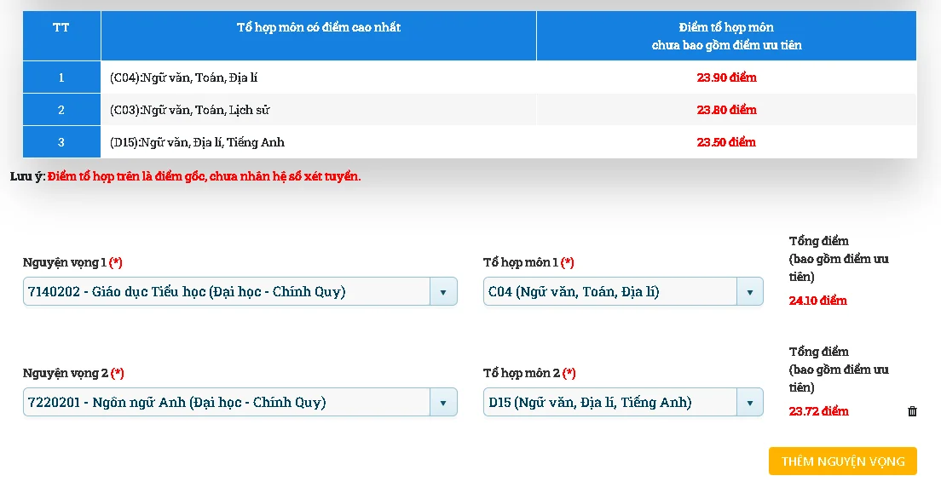This screenshot has height=493, width=941.
Task: Click the red Lưu ý note text
Action: [204, 176]
